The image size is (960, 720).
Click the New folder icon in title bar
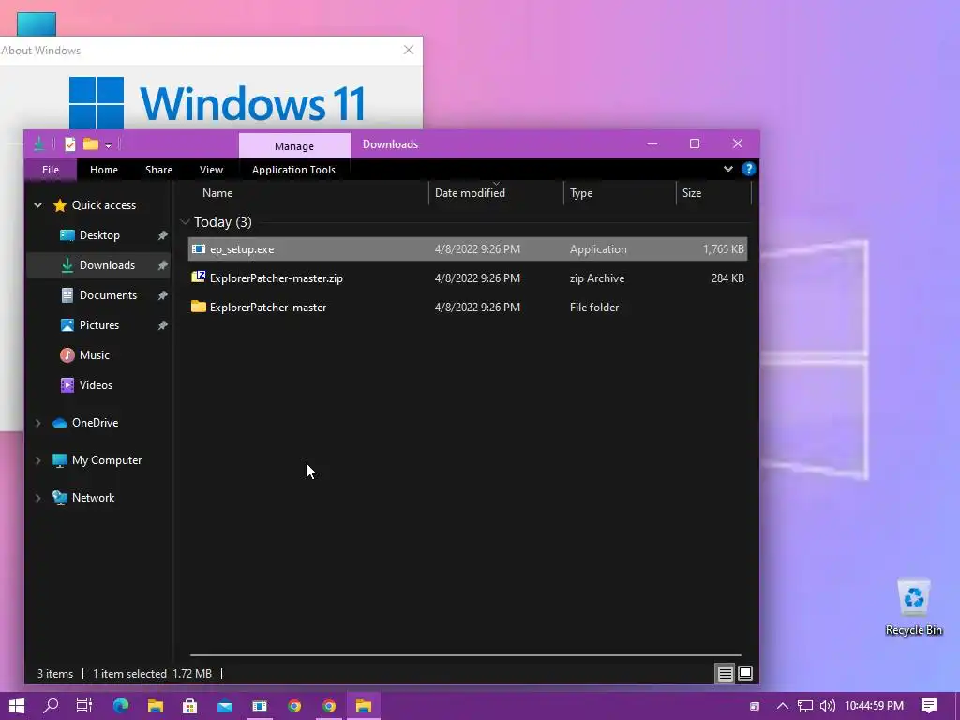pyautogui.click(x=91, y=143)
